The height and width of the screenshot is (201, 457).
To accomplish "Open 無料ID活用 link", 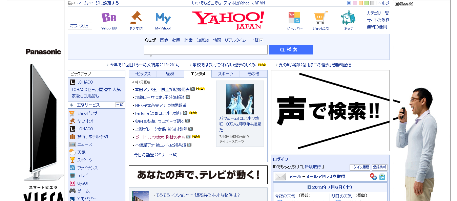I will pos(377,27).
